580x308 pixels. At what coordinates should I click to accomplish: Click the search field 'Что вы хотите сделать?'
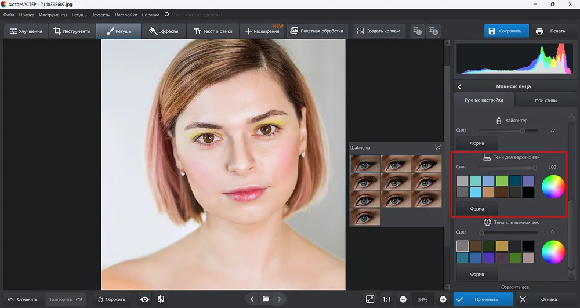click(197, 15)
